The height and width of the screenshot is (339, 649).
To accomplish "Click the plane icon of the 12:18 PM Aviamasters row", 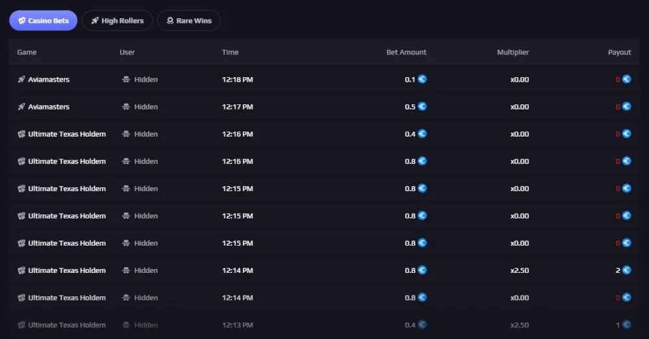I will point(21,79).
